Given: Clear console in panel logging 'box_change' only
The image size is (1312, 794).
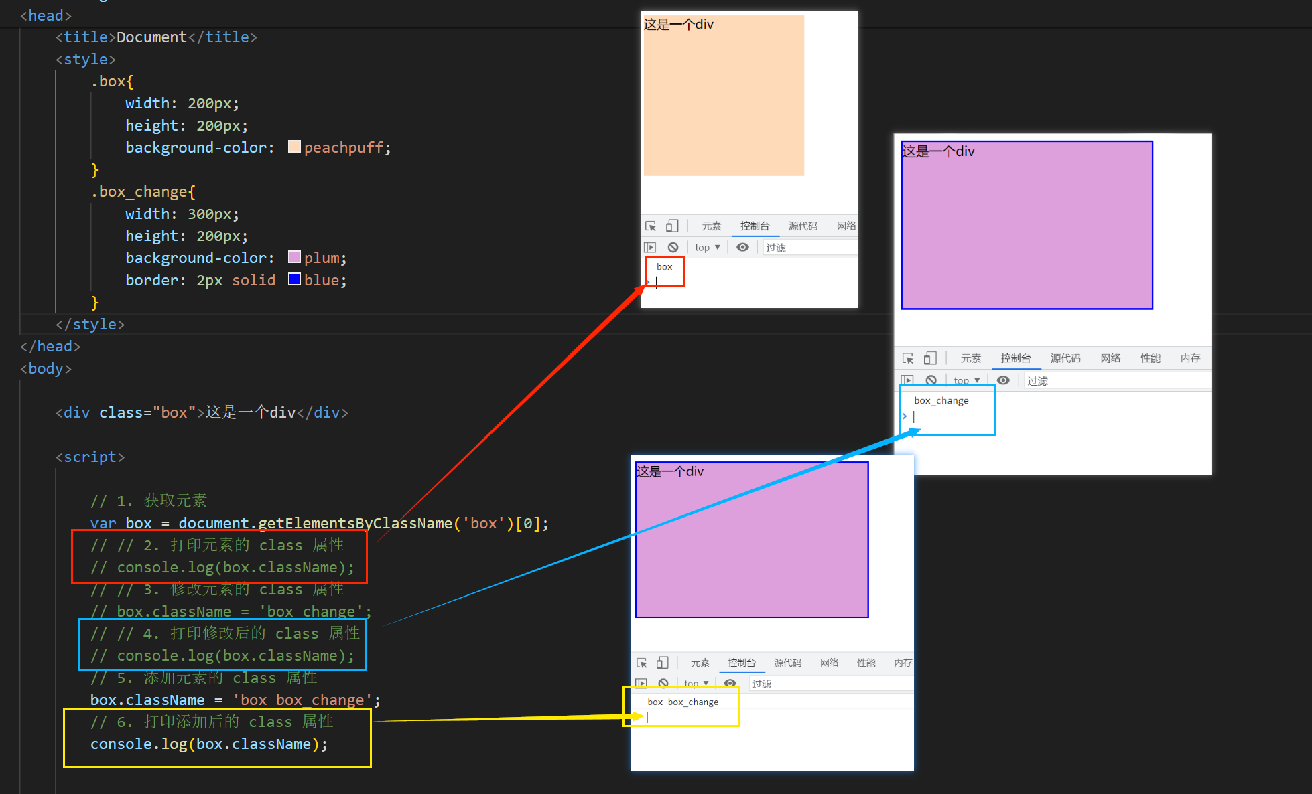Looking at the screenshot, I should pyautogui.click(x=931, y=380).
